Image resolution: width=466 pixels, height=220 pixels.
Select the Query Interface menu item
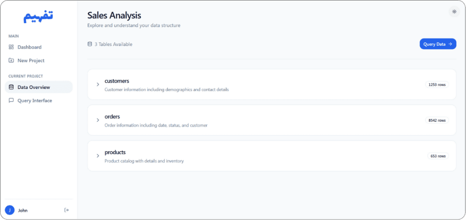[x=39, y=100]
